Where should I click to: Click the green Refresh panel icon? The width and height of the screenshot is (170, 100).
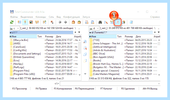tap(12, 22)
